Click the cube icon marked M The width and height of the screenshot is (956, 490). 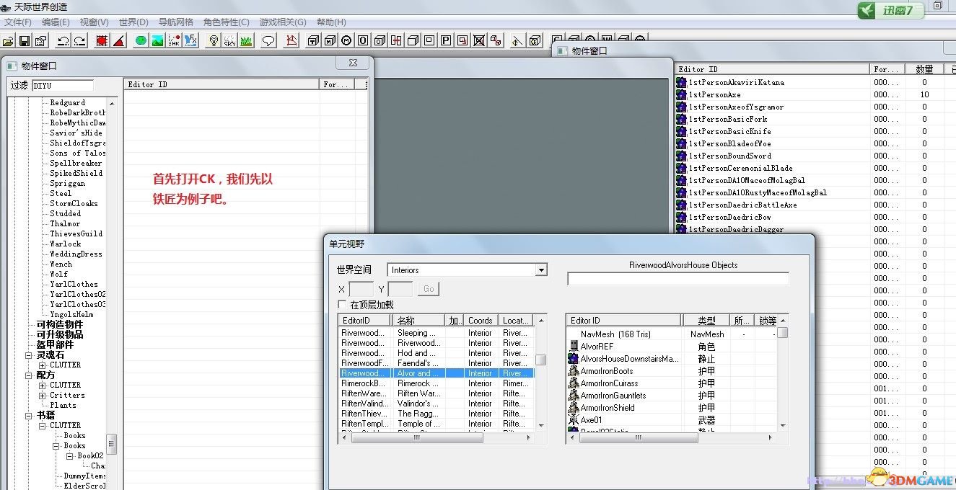pos(330,40)
